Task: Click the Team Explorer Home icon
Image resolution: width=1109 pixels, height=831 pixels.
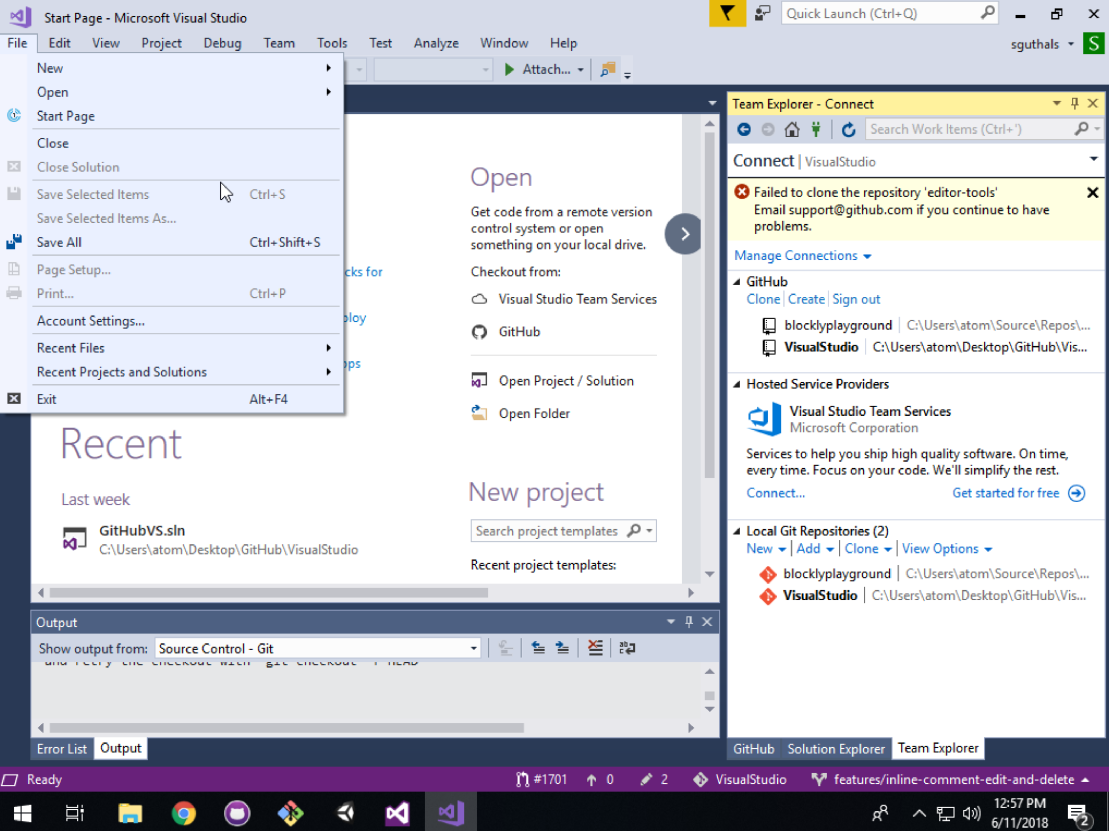Action: tap(791, 129)
